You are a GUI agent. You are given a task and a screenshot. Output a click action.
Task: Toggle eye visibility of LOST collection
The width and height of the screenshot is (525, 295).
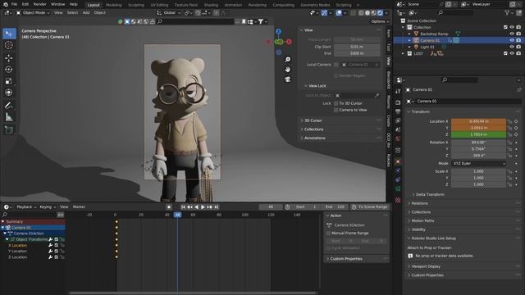coord(512,53)
